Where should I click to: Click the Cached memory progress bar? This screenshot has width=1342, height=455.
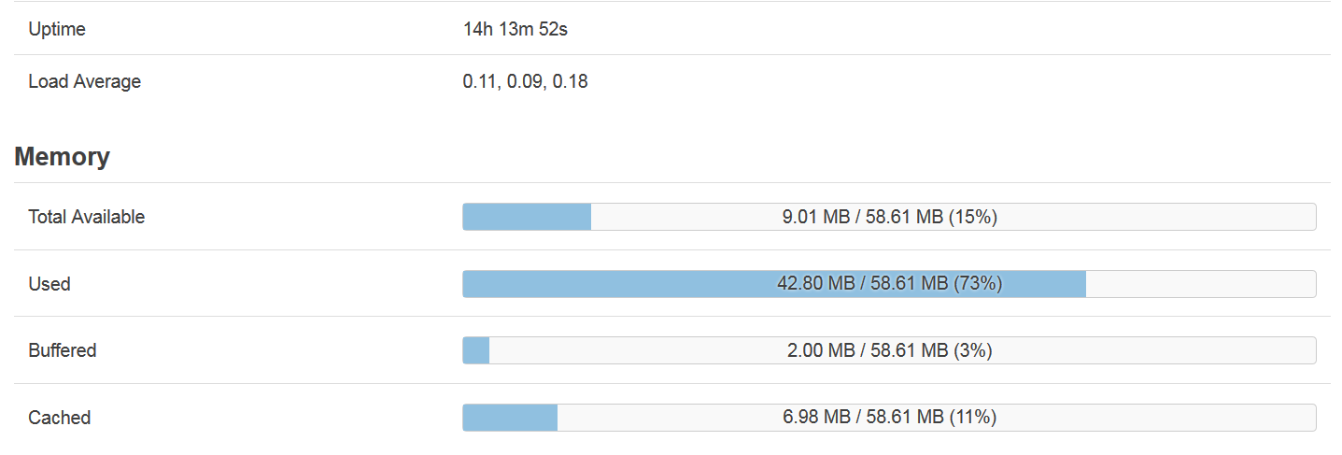pos(889,418)
